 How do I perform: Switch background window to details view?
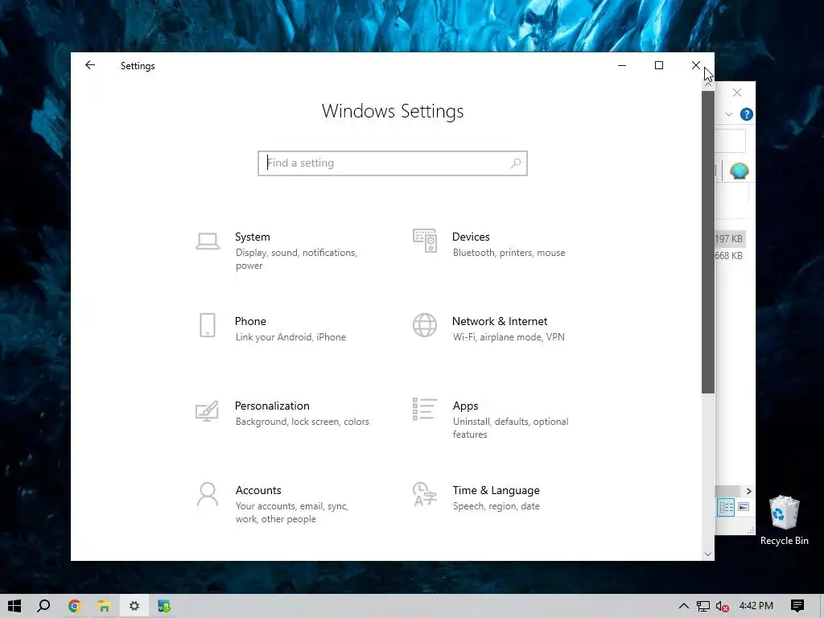[727, 507]
